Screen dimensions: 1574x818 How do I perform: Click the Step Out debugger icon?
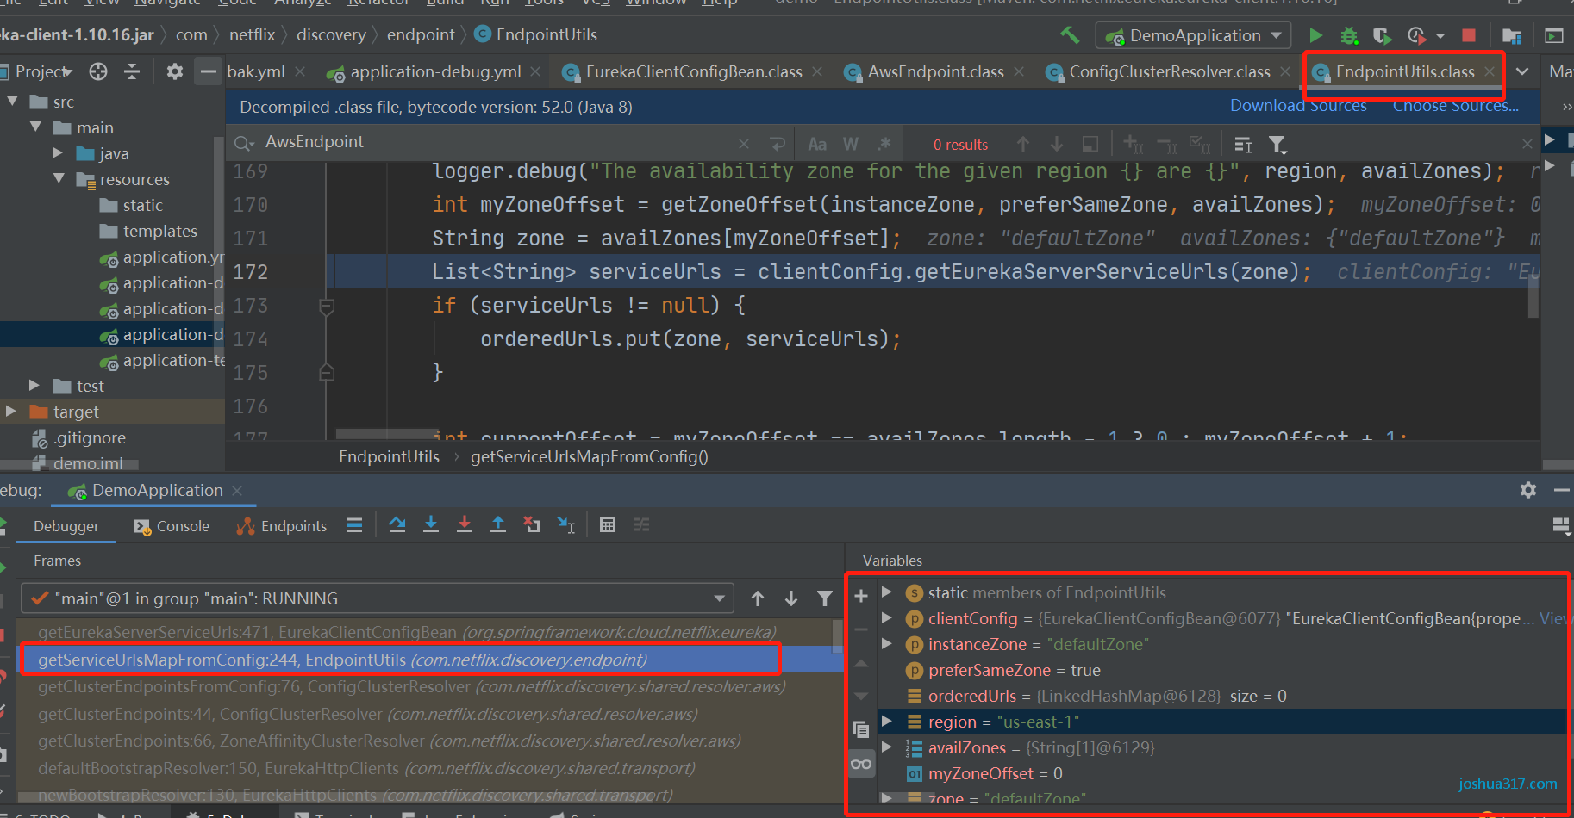tap(498, 524)
